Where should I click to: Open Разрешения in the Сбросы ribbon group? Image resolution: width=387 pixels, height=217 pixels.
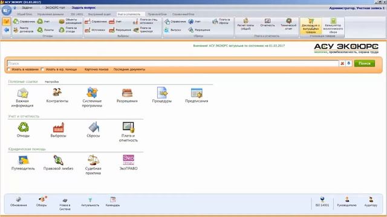pos(199,30)
